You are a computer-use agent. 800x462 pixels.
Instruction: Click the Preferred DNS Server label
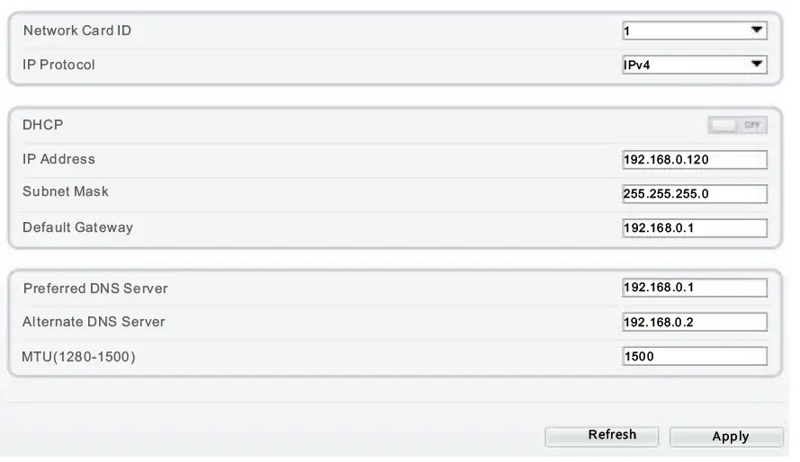point(95,289)
